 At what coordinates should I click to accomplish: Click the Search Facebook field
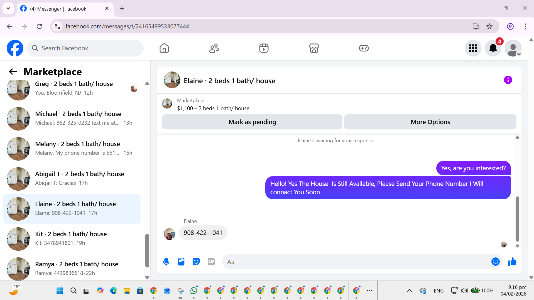(85, 48)
